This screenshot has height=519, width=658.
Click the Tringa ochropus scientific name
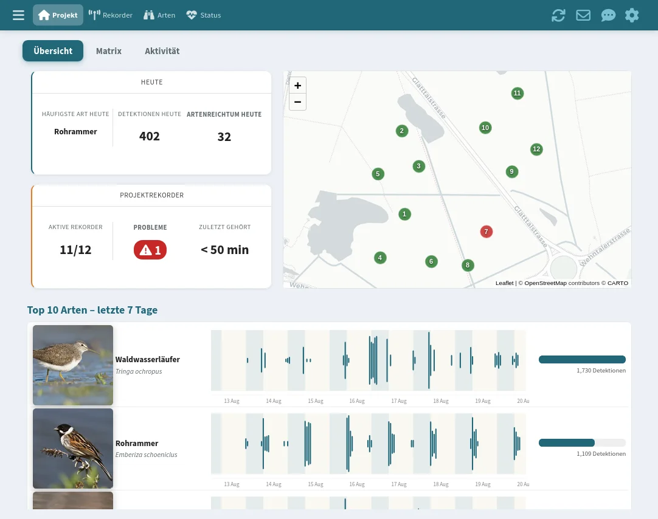pyautogui.click(x=139, y=371)
